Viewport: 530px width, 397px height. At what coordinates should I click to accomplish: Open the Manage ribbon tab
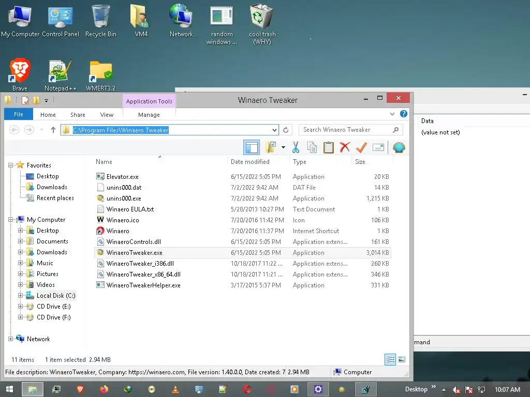click(x=149, y=115)
